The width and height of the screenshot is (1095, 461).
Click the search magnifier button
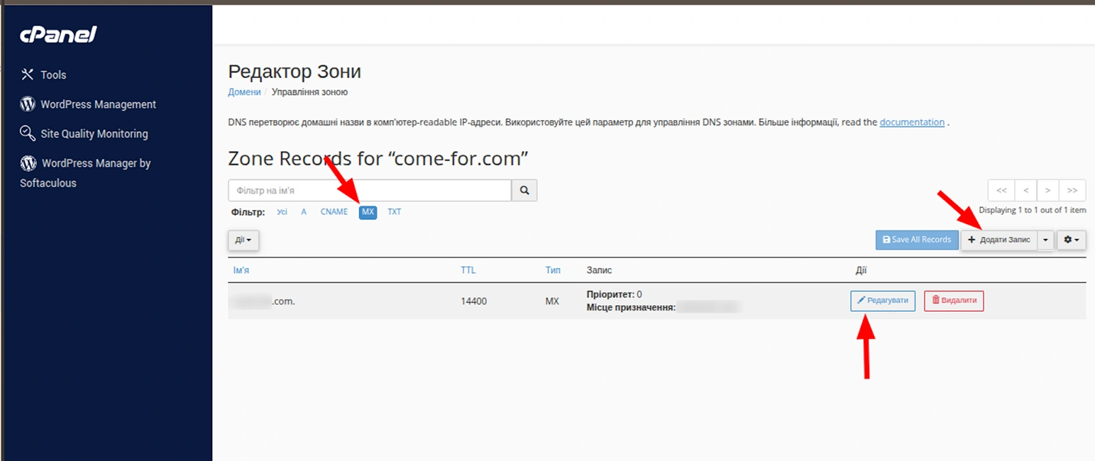coord(524,191)
